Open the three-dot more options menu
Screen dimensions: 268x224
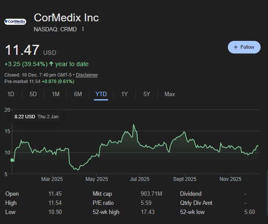coord(83,29)
